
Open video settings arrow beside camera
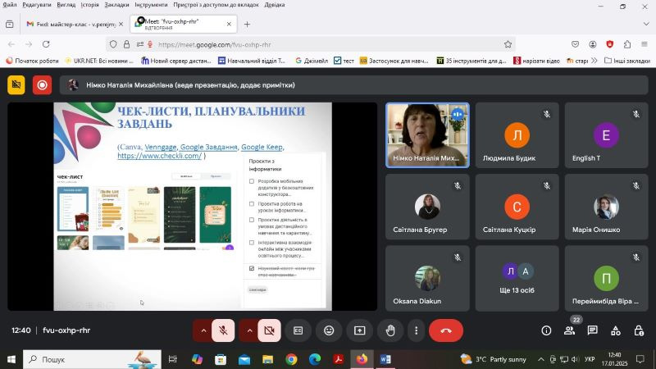coord(249,330)
